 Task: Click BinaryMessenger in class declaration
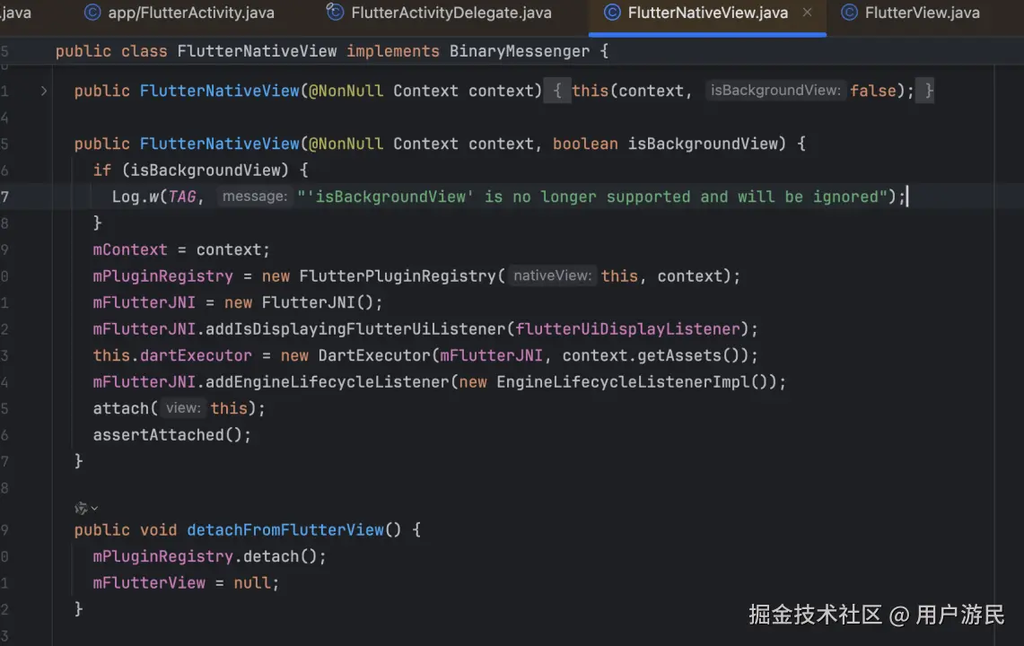(x=520, y=51)
